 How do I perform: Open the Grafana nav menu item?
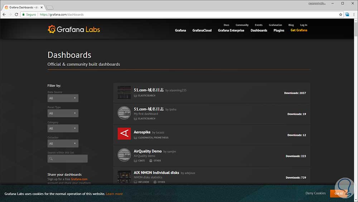point(180,30)
